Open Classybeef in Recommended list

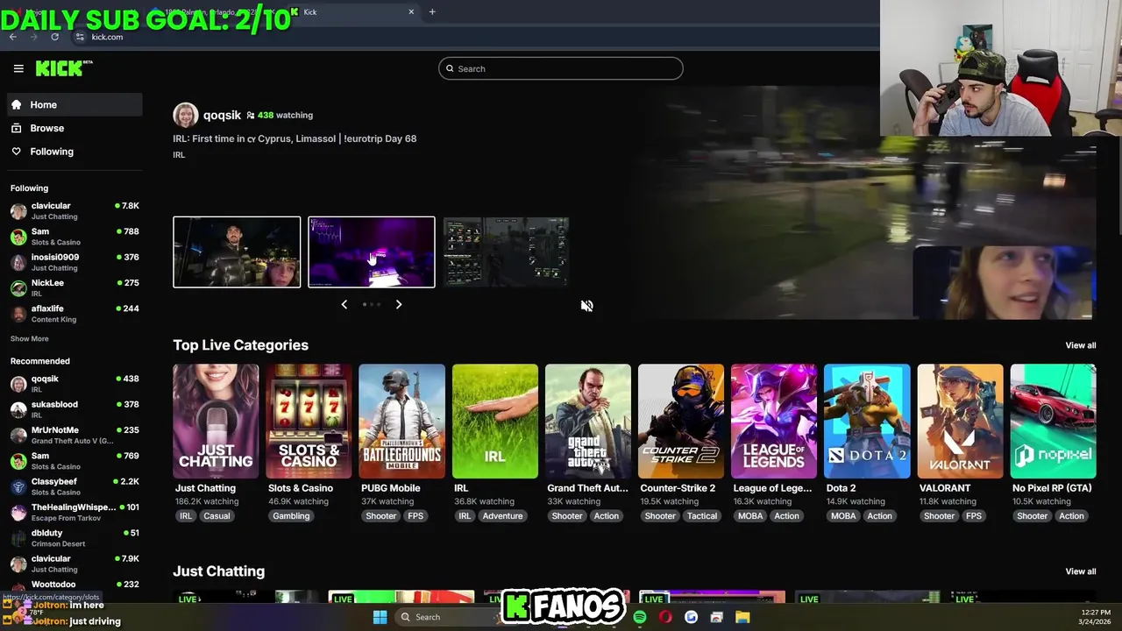[75, 486]
